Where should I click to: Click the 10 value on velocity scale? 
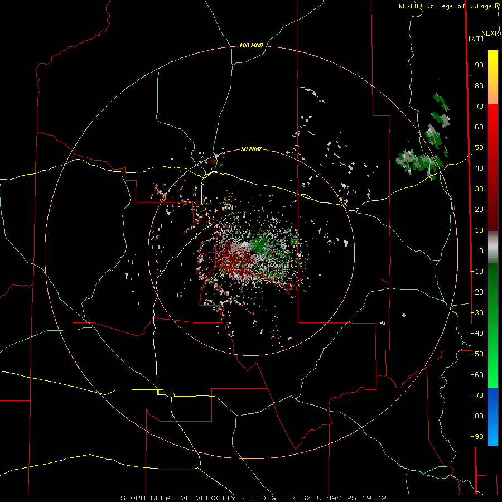point(479,230)
